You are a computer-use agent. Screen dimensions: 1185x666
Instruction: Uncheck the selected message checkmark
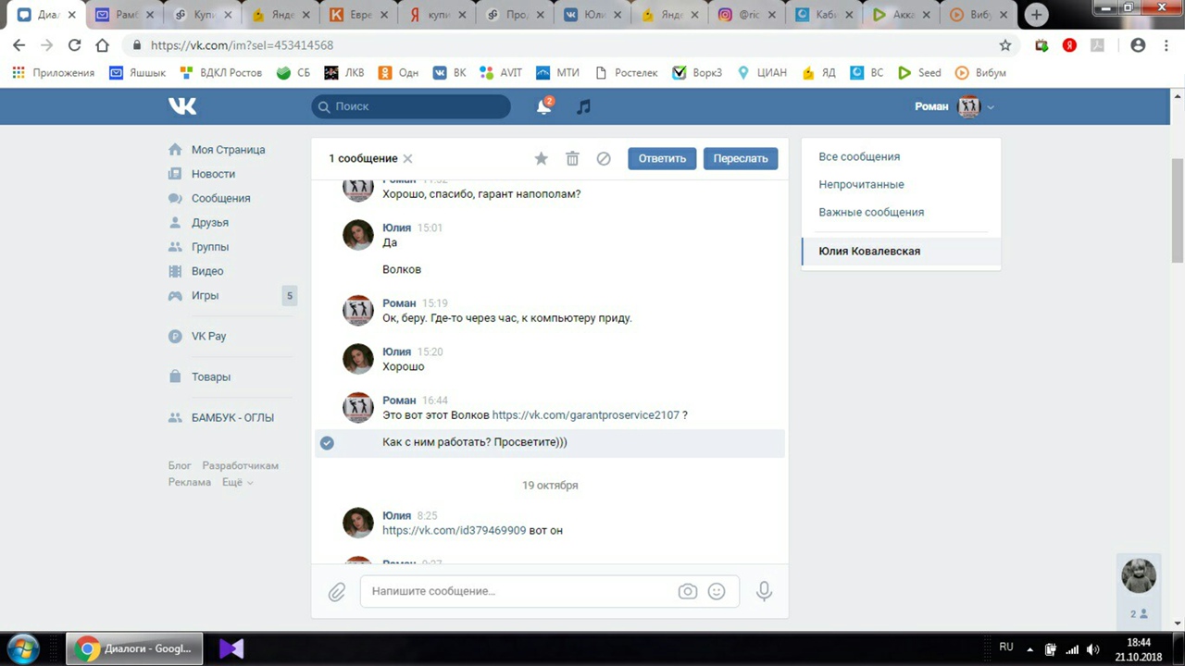327,443
